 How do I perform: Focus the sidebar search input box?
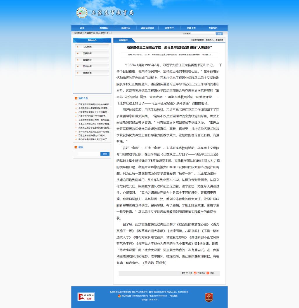[x=89, y=154]
